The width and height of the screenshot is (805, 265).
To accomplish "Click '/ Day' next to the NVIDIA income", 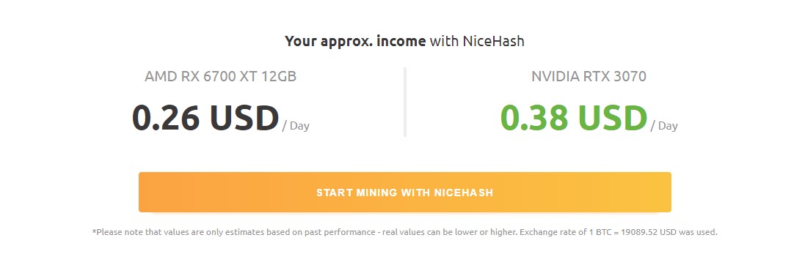I will [664, 126].
